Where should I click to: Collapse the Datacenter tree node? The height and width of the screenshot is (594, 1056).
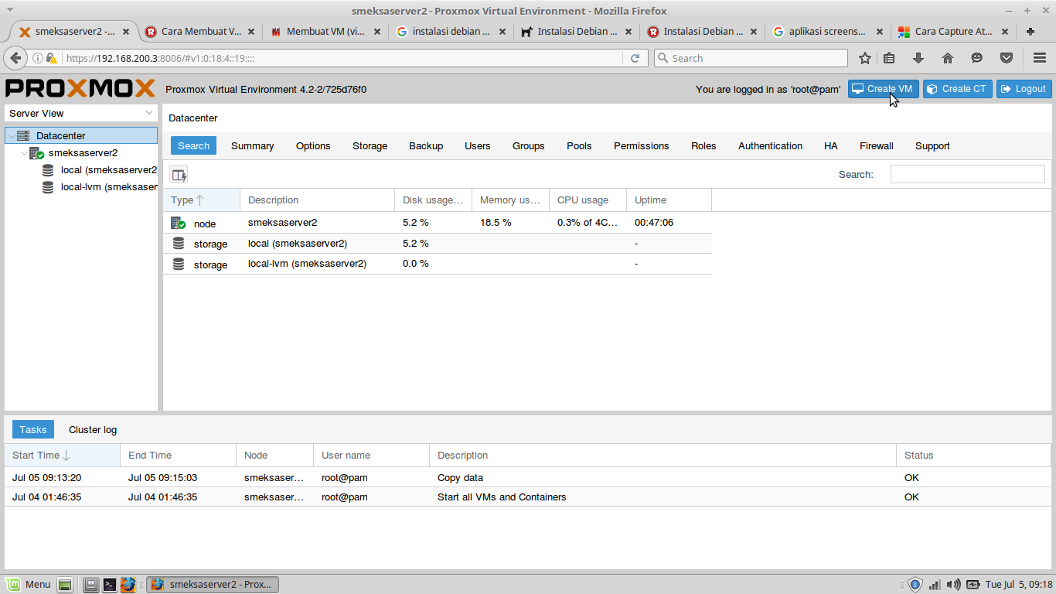click(11, 136)
